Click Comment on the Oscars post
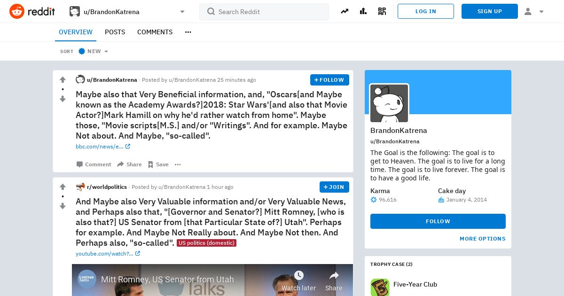This screenshot has width=564, height=296. [94, 164]
